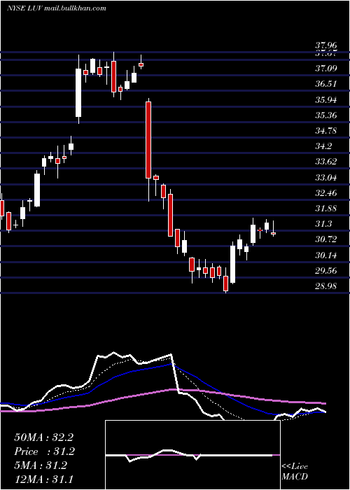Select the 36.51 price axis label
The width and height of the screenshot is (350, 490).
pyautogui.click(x=326, y=84)
